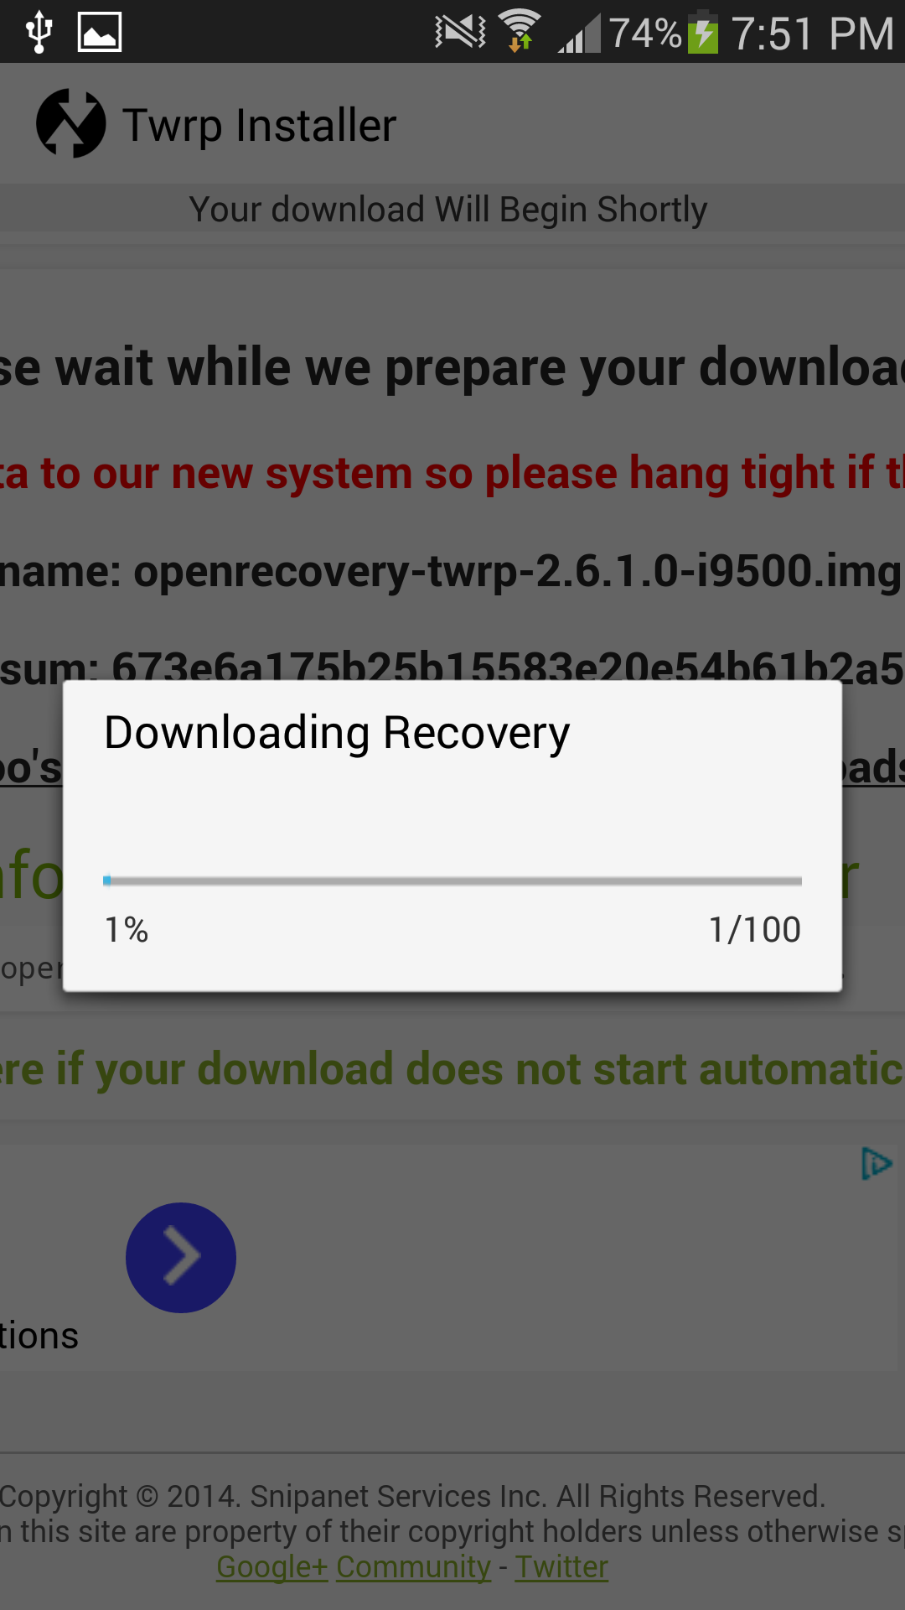Tap the Twrp Installer app logo icon
The height and width of the screenshot is (1610, 905).
[71, 123]
